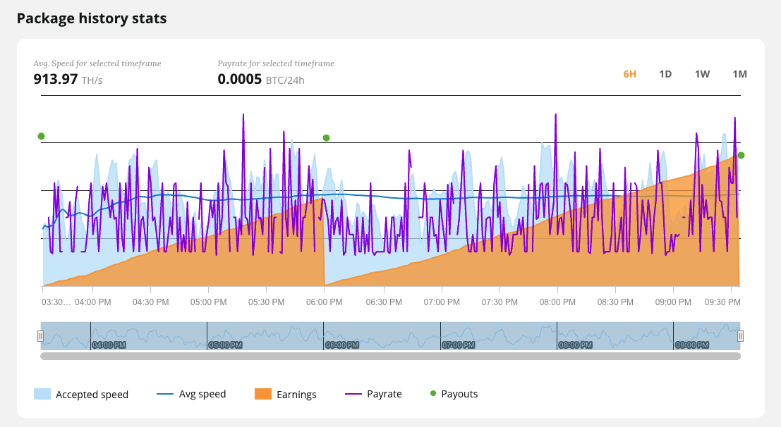The height and width of the screenshot is (427, 781).
Task: Select the 6H timeframe
Action: coord(629,74)
